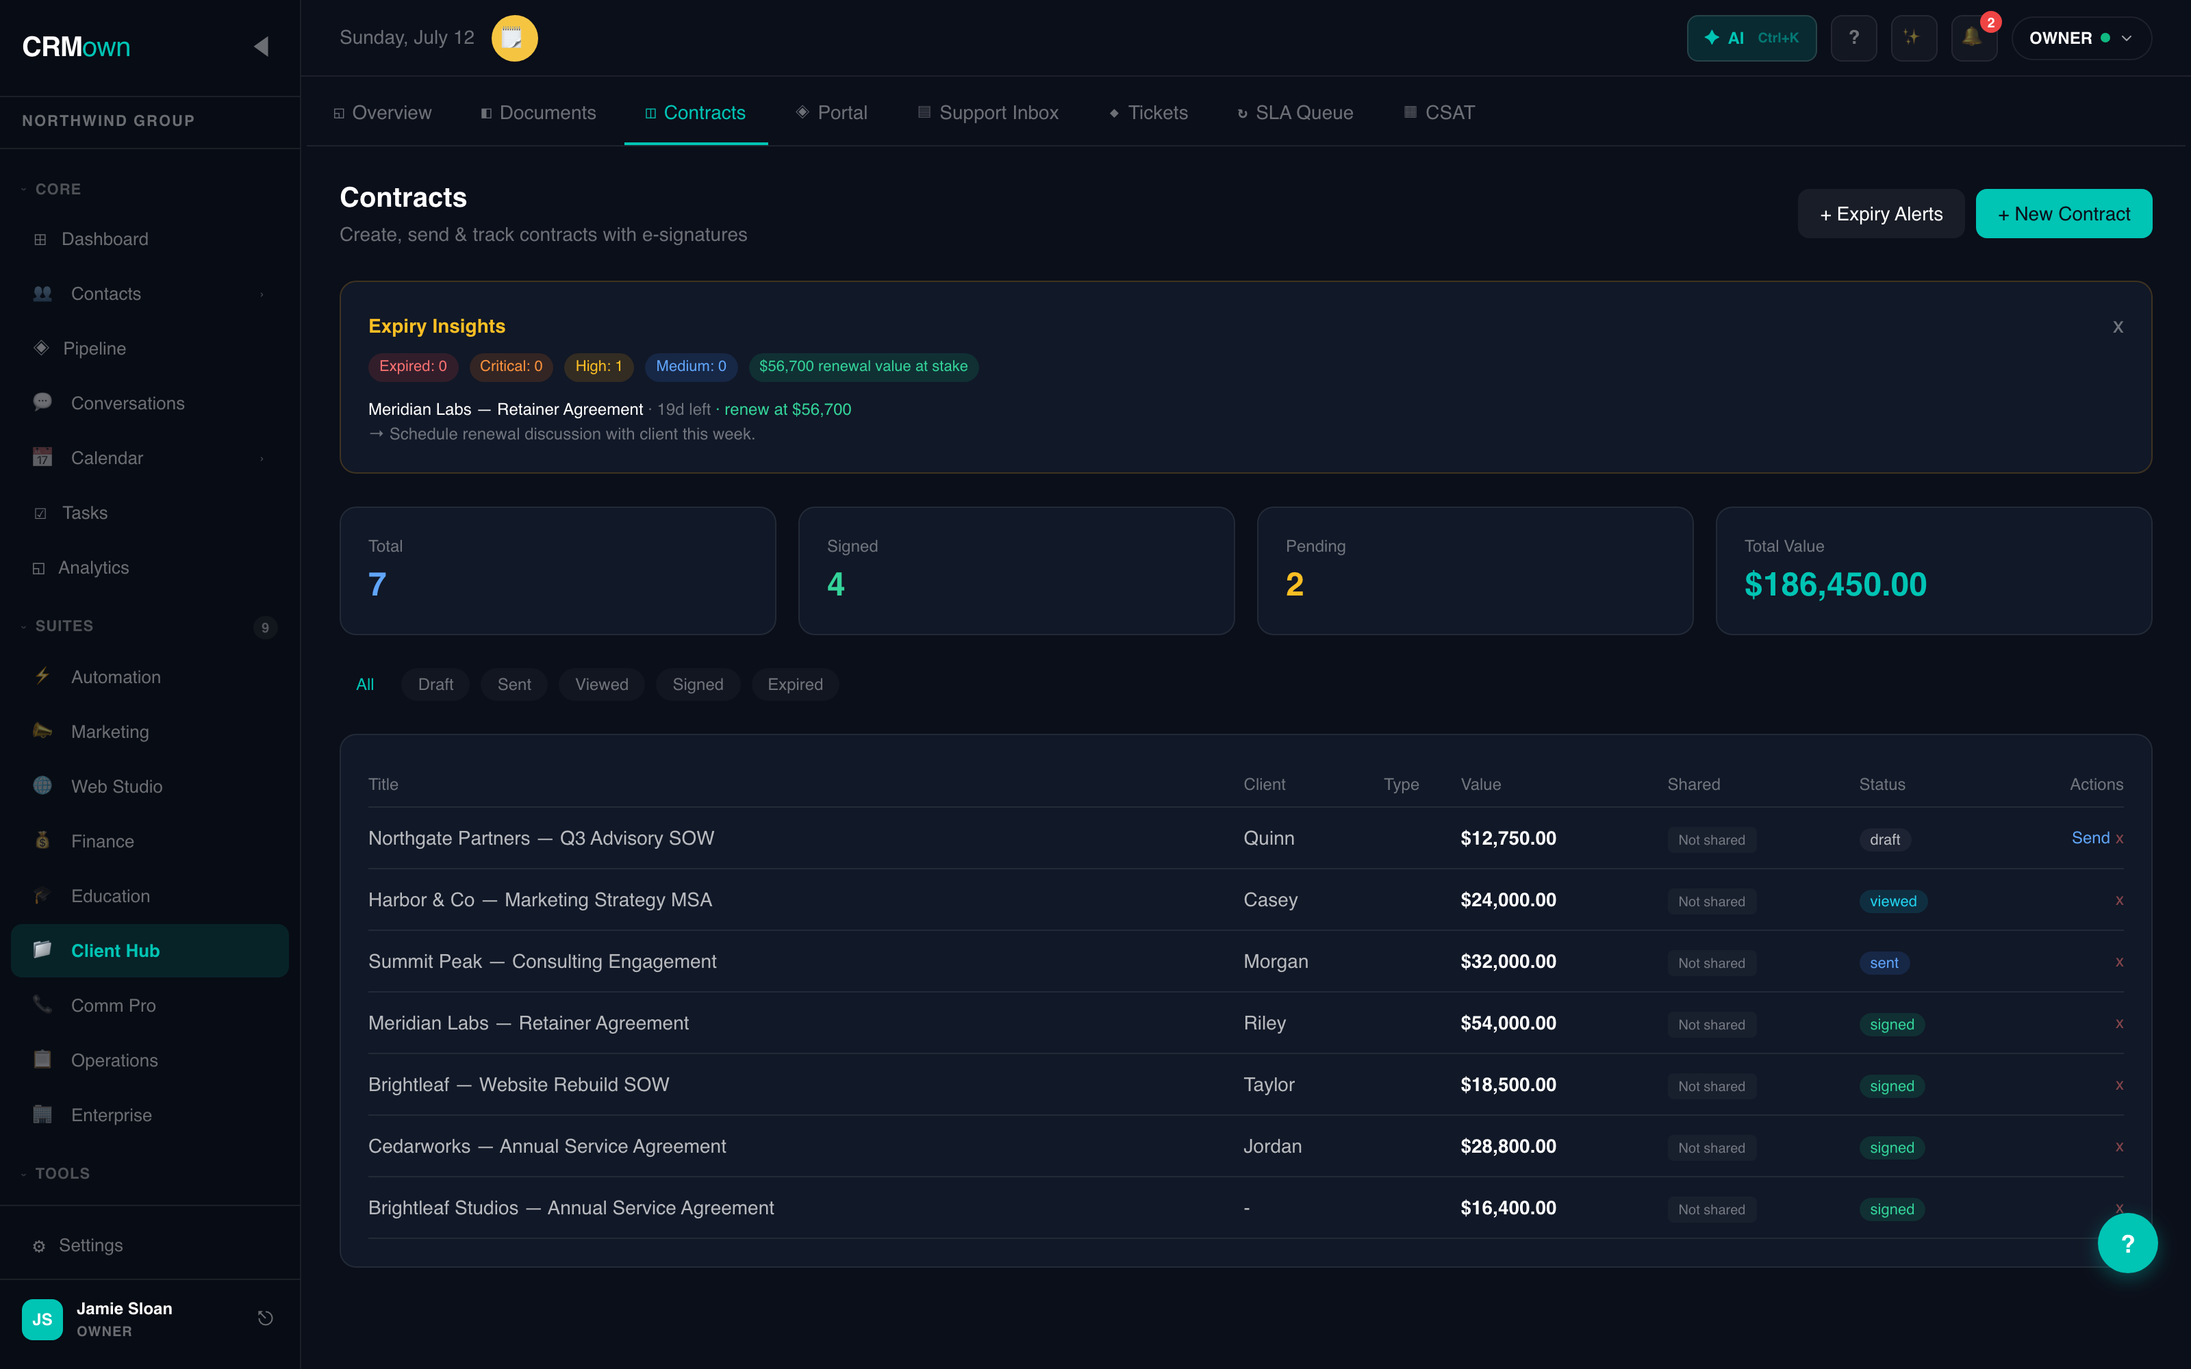The height and width of the screenshot is (1369, 2191).
Task: Filter contracts by Draft
Action: pos(435,684)
